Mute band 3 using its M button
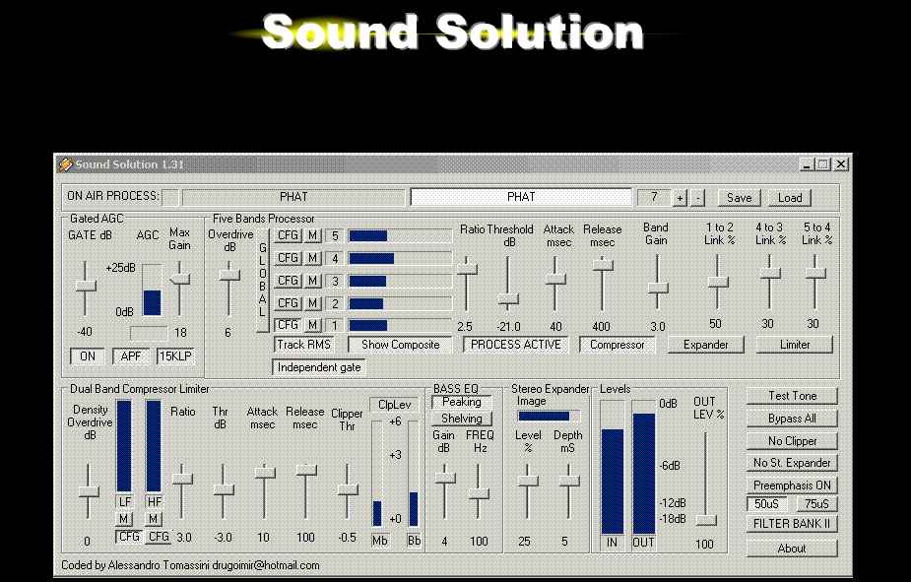The width and height of the screenshot is (911, 582). (312, 281)
